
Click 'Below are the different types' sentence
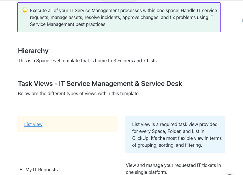pyautogui.click(x=79, y=93)
